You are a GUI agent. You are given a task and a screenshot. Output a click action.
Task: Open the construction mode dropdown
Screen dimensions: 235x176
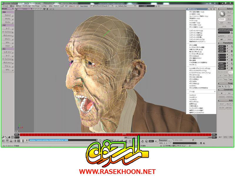click(x=102, y=6)
